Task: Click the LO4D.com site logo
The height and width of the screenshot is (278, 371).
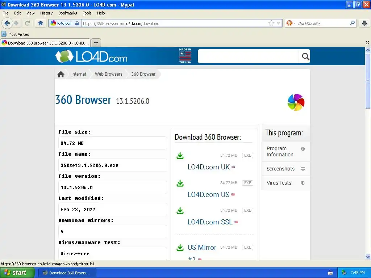Action: [91, 56]
